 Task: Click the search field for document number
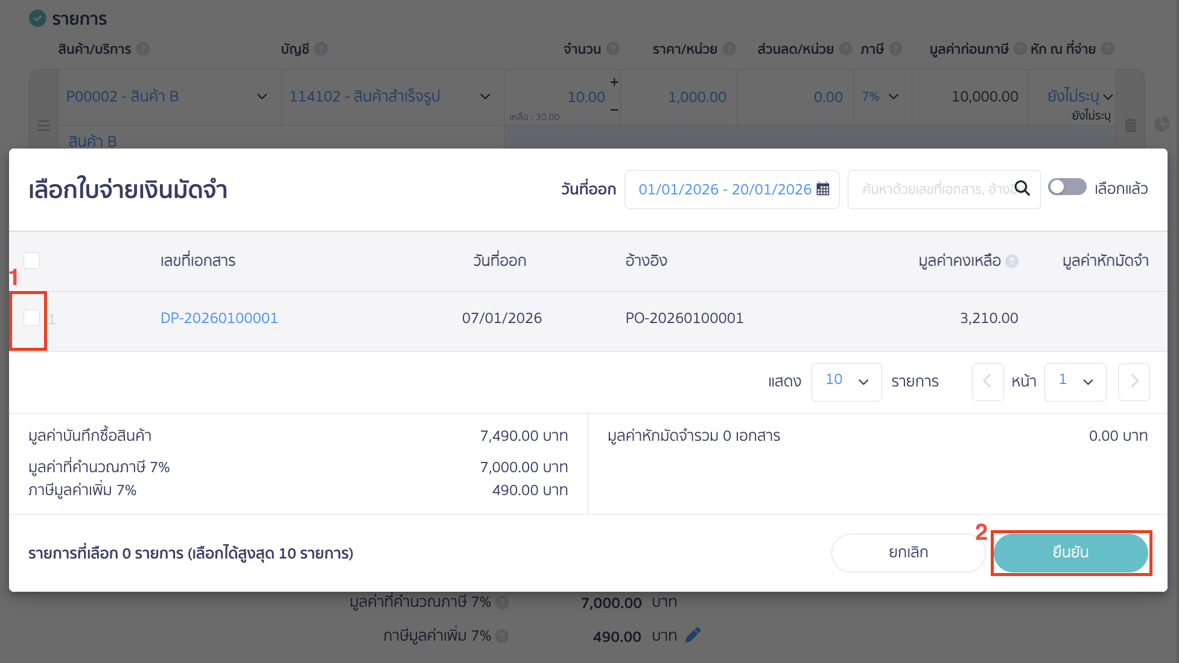click(x=935, y=189)
